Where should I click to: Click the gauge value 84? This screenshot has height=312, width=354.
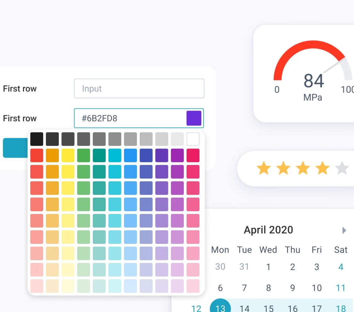pyautogui.click(x=314, y=81)
